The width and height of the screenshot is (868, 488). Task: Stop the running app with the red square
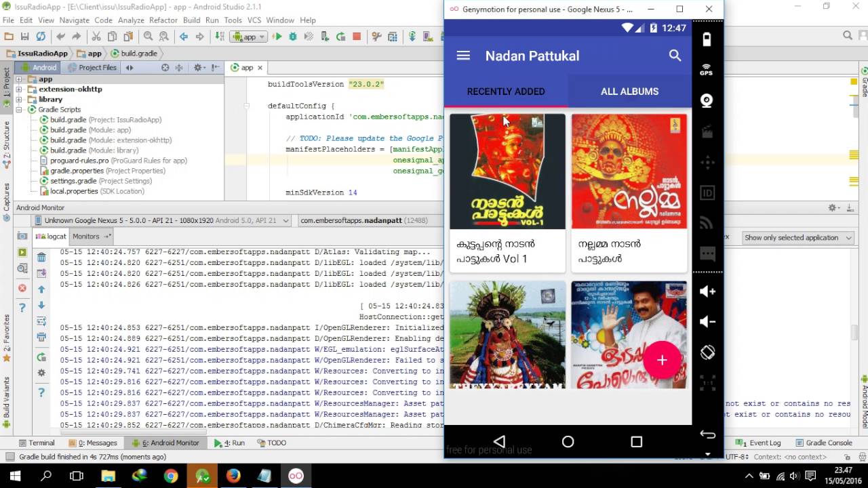(x=357, y=37)
